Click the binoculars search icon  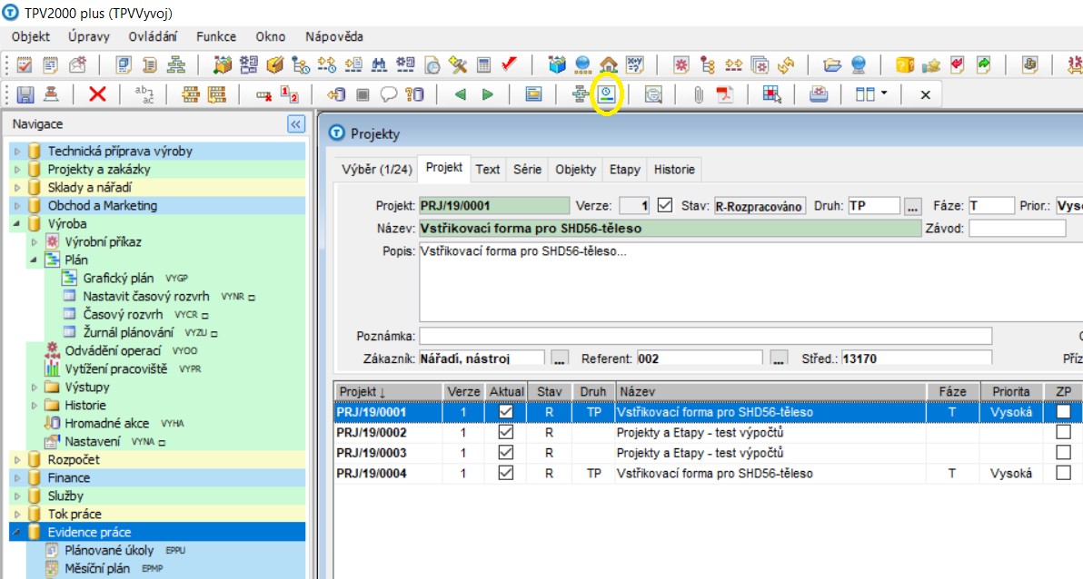pos(379,64)
